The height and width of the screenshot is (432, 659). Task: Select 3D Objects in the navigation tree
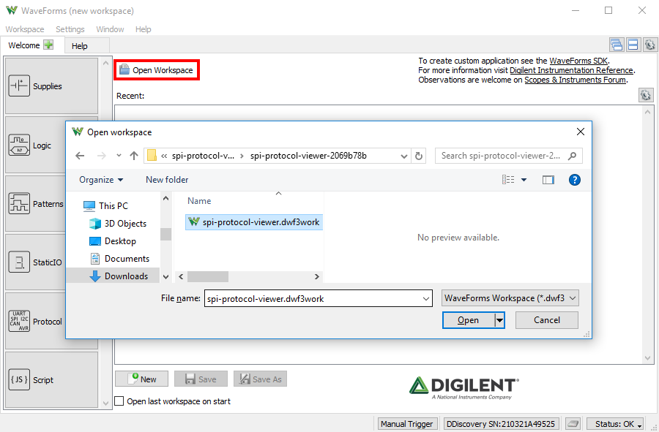(x=118, y=224)
